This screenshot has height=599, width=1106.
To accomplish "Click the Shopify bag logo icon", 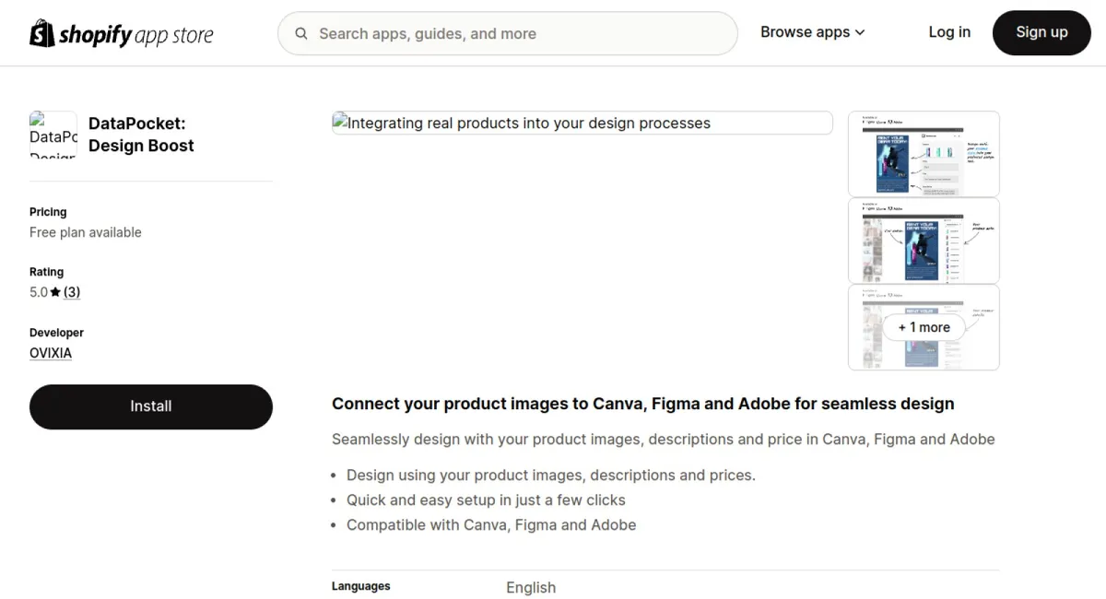I will [x=42, y=33].
